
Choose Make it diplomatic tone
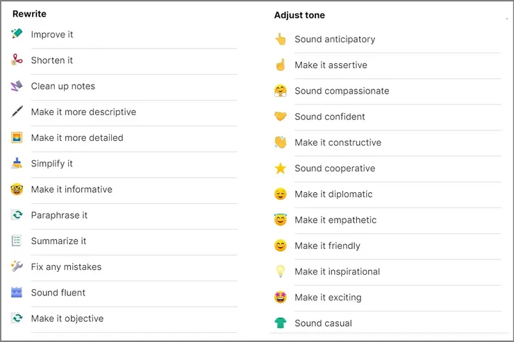[x=333, y=194]
